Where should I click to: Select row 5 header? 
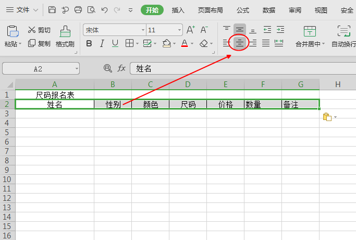tap(7, 133)
